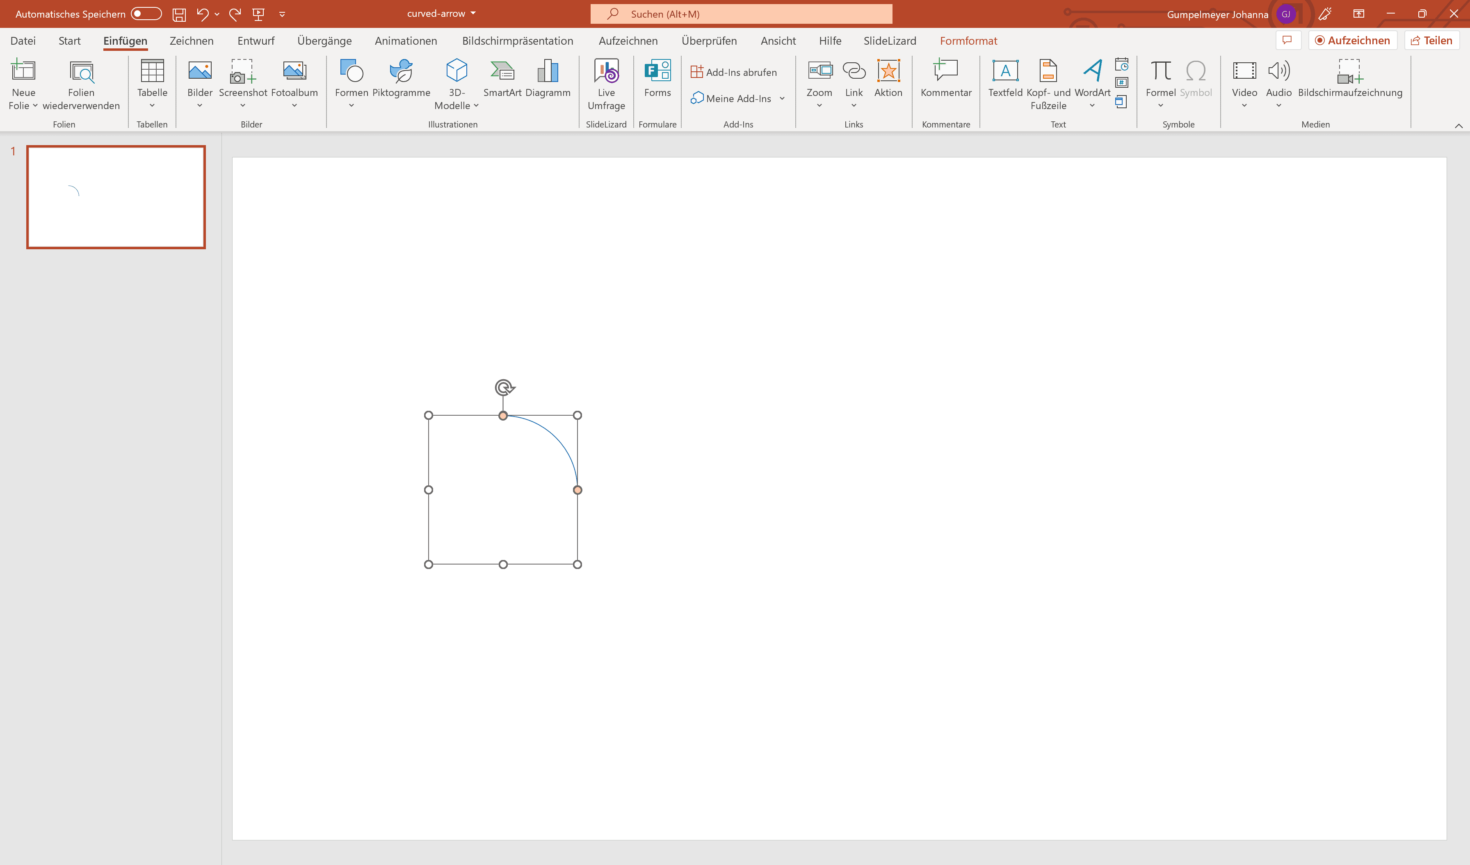Click the Piktogramme icon
1470x865 pixels.
click(x=401, y=71)
